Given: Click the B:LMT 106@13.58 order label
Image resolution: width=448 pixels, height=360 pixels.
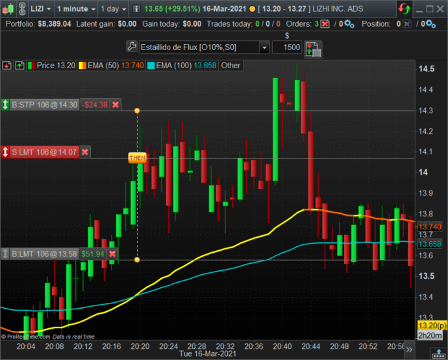Looking at the screenshot, I should pyautogui.click(x=44, y=253).
